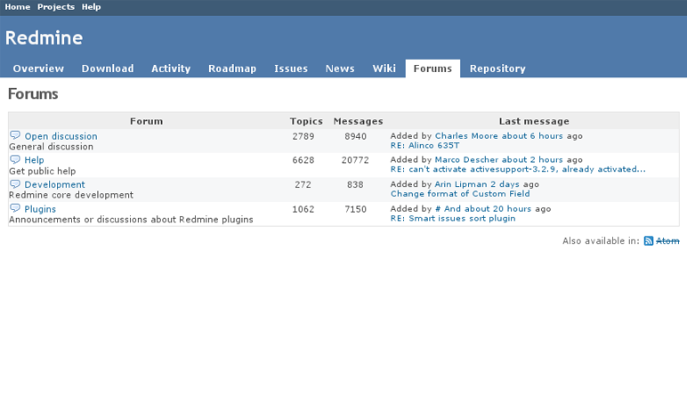The height and width of the screenshot is (404, 687).
Task: Open Projects in the top bar
Action: point(56,7)
